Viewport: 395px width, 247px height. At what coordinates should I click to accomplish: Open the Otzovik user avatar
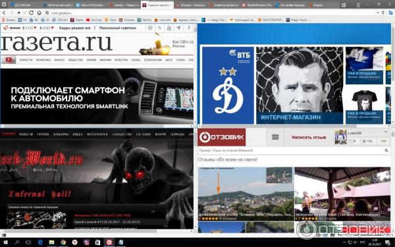tap(340, 137)
